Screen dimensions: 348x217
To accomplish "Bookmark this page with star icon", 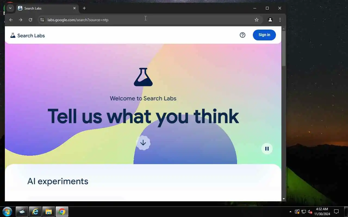I will [257, 20].
